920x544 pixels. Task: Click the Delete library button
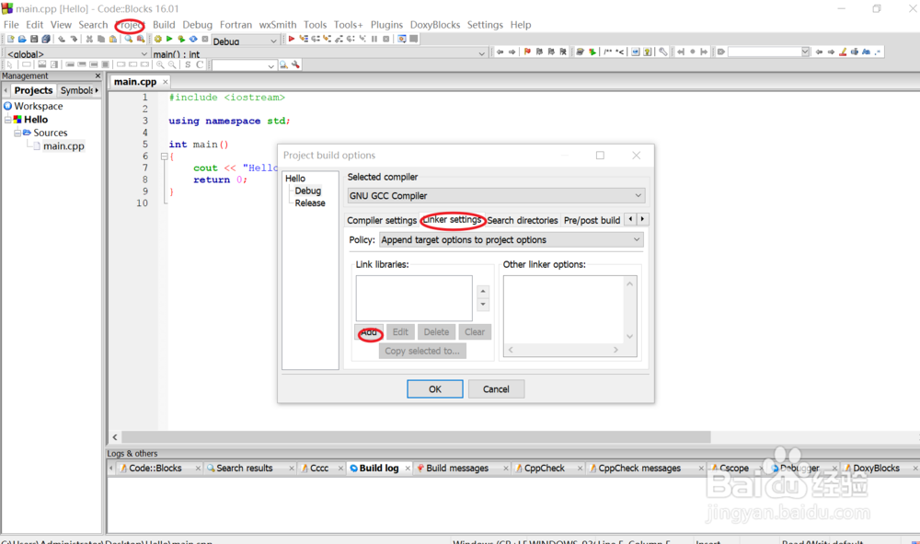point(436,332)
